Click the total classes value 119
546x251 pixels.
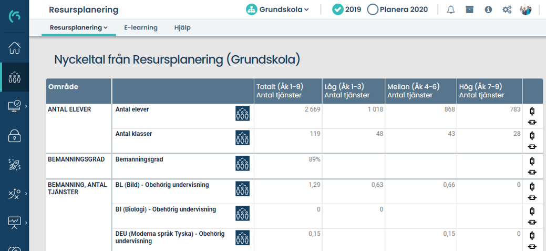coord(315,134)
